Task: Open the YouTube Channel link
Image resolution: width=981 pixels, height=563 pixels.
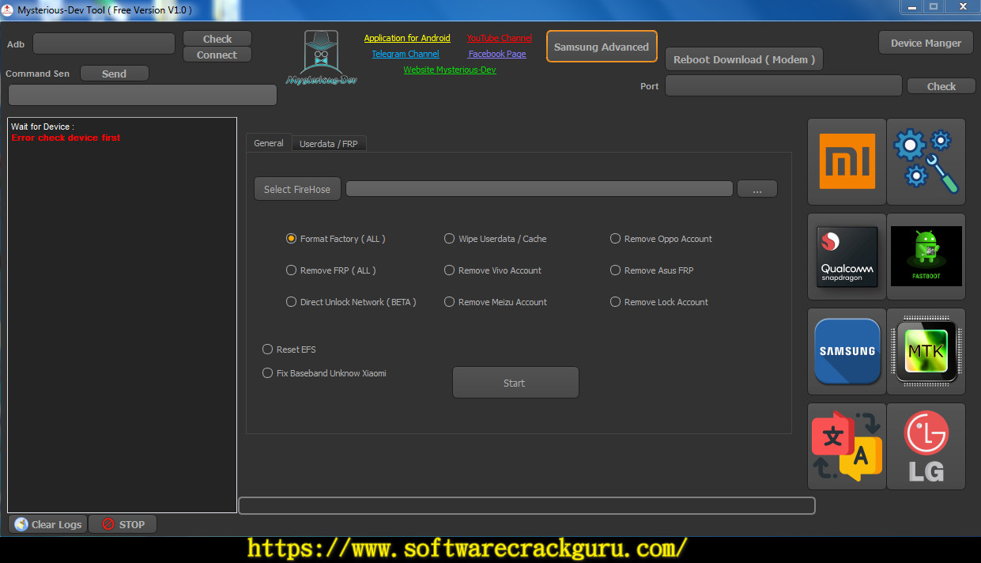Action: click(x=500, y=38)
